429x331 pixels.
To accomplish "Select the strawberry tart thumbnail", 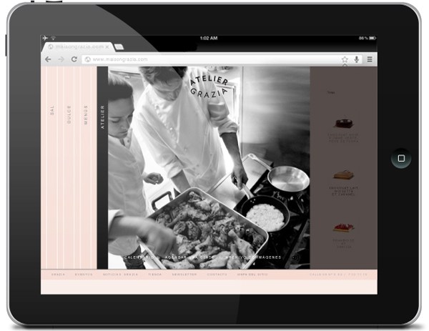I will click(343, 227).
